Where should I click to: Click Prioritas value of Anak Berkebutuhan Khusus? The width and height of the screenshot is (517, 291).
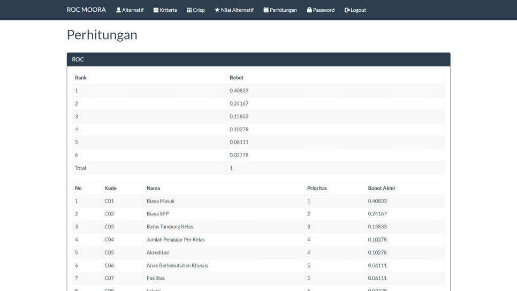click(x=309, y=265)
